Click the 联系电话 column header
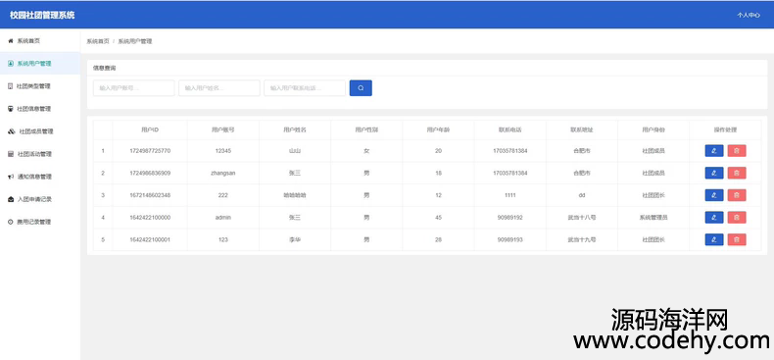This screenshot has width=774, height=360. [x=509, y=130]
